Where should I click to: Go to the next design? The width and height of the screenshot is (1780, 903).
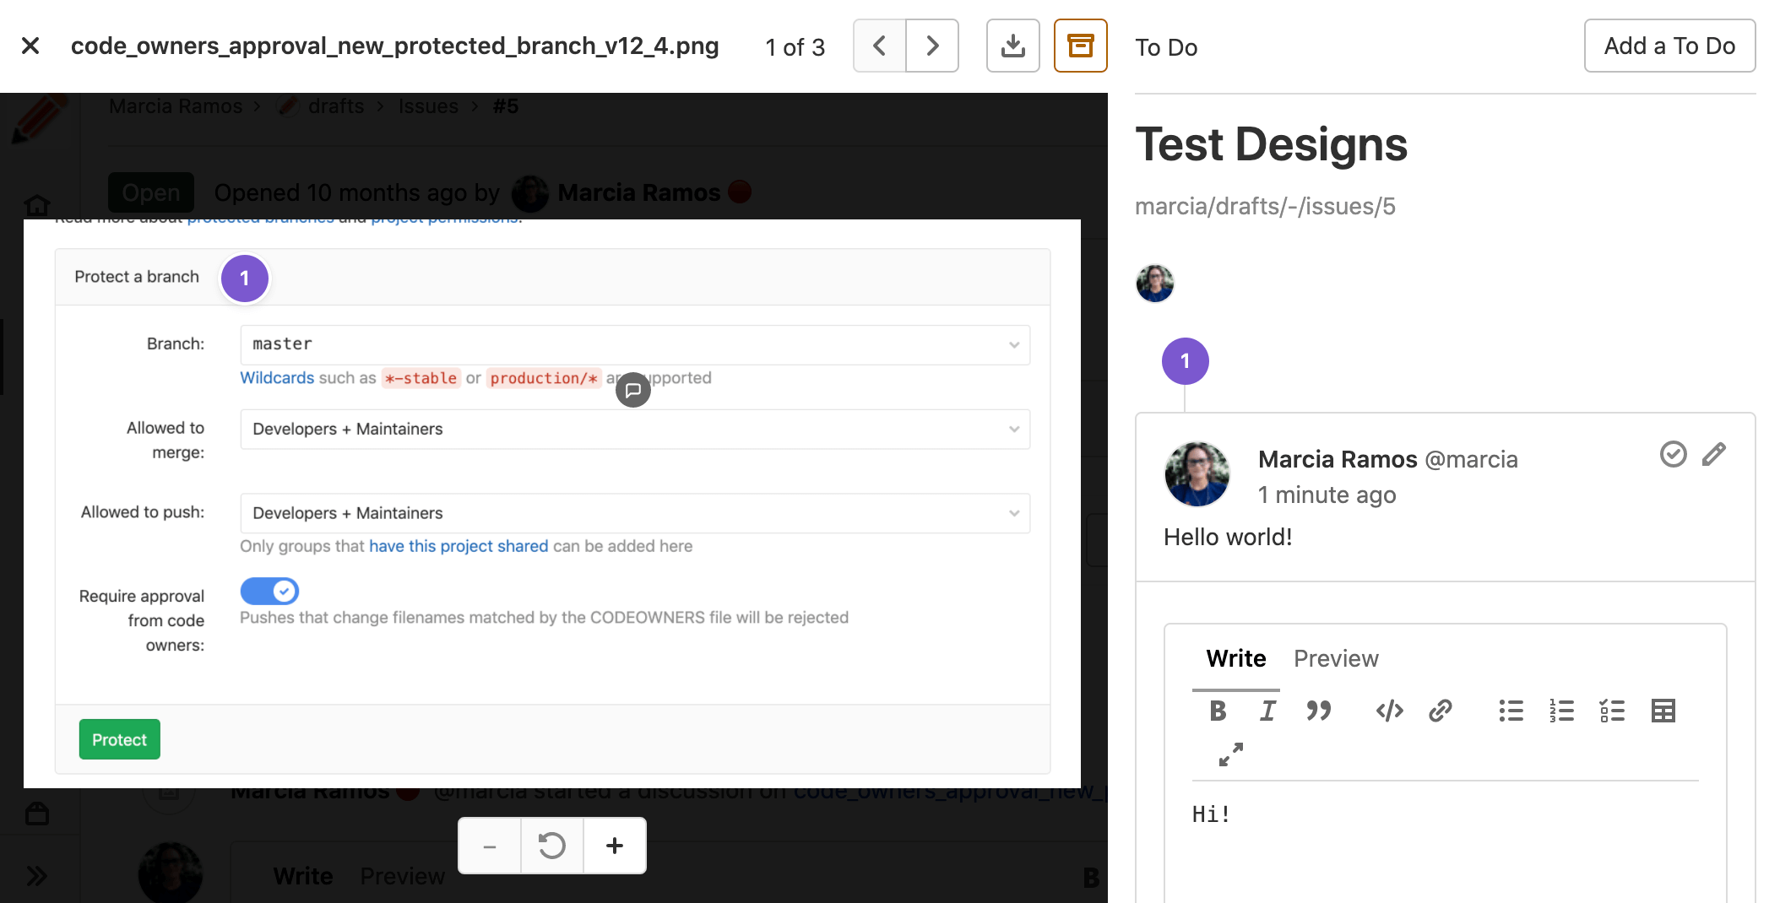coord(932,46)
